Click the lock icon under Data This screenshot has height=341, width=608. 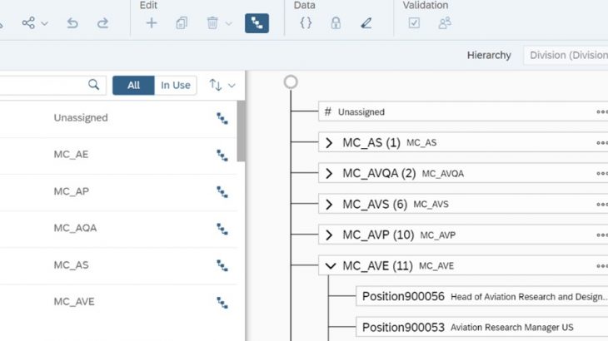click(336, 23)
